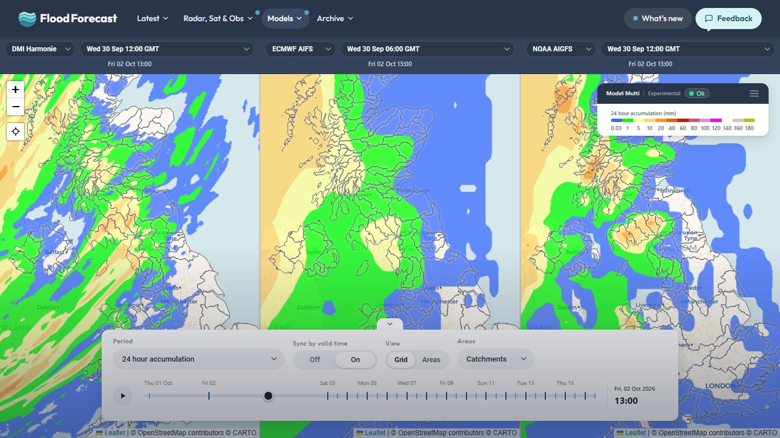Click the Ok status badge
The height and width of the screenshot is (438, 780).
[x=697, y=94]
